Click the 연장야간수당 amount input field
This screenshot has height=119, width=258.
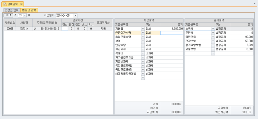[x=171, y=33]
